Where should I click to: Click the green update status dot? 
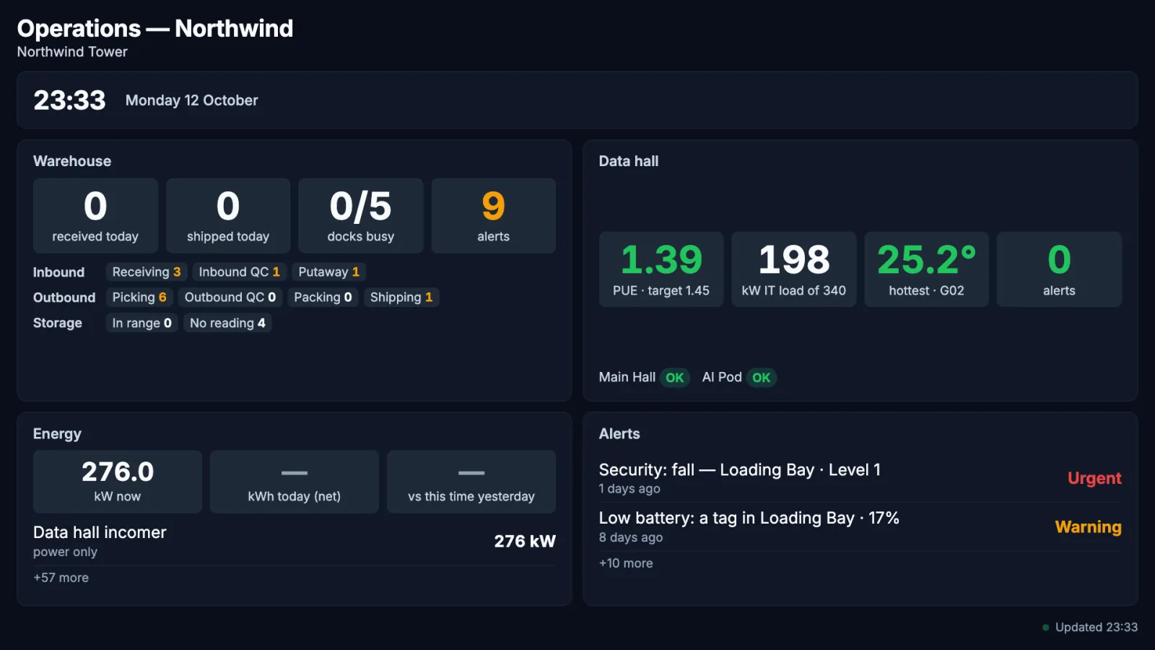point(1045,628)
